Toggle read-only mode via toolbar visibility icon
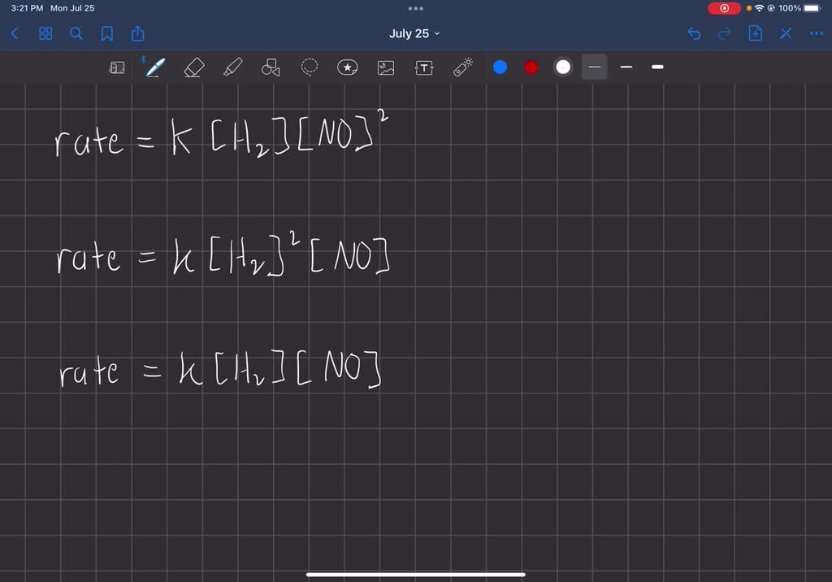This screenshot has width=832, height=582. click(x=116, y=67)
